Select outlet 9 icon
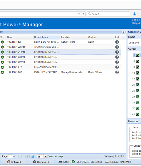The image size is (141, 166). click(x=137, y=67)
